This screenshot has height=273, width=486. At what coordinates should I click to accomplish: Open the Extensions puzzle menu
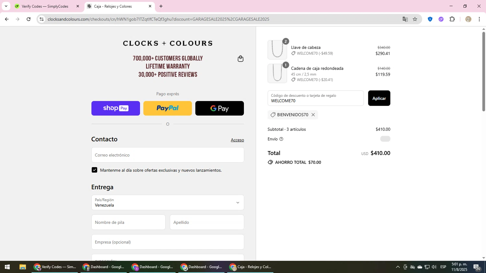(x=452, y=19)
